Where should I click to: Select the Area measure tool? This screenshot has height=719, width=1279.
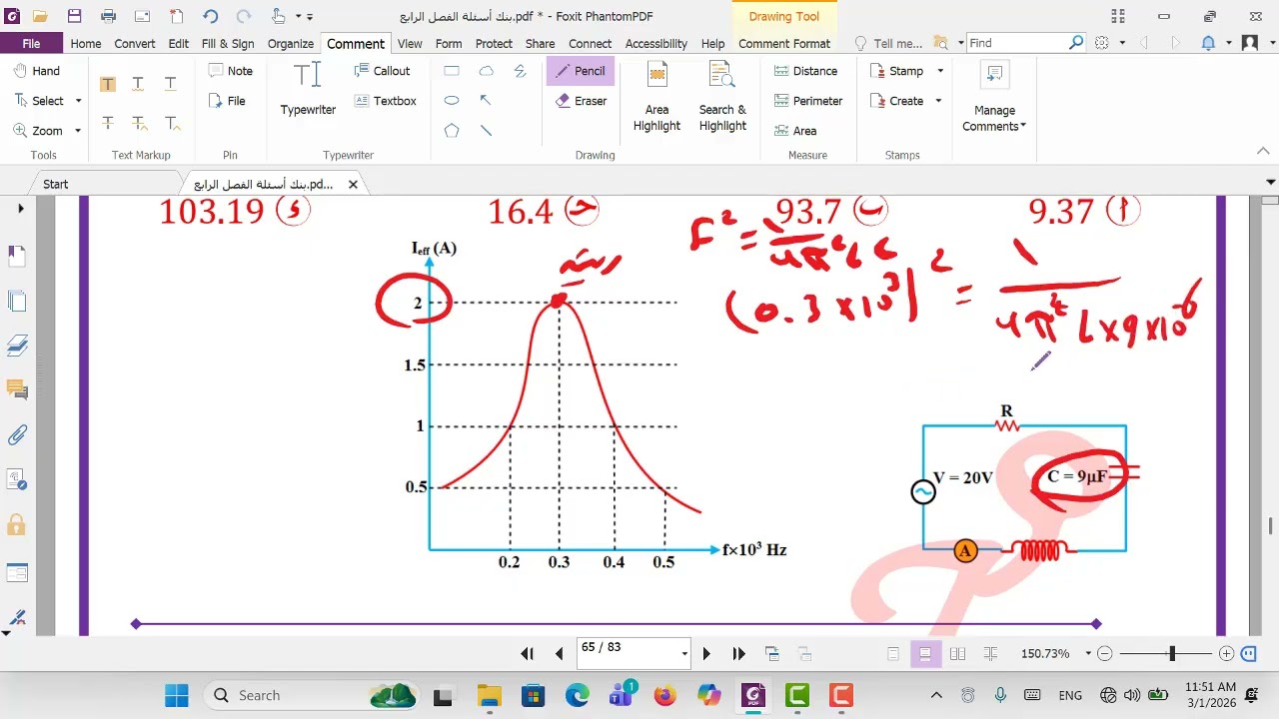pos(795,131)
